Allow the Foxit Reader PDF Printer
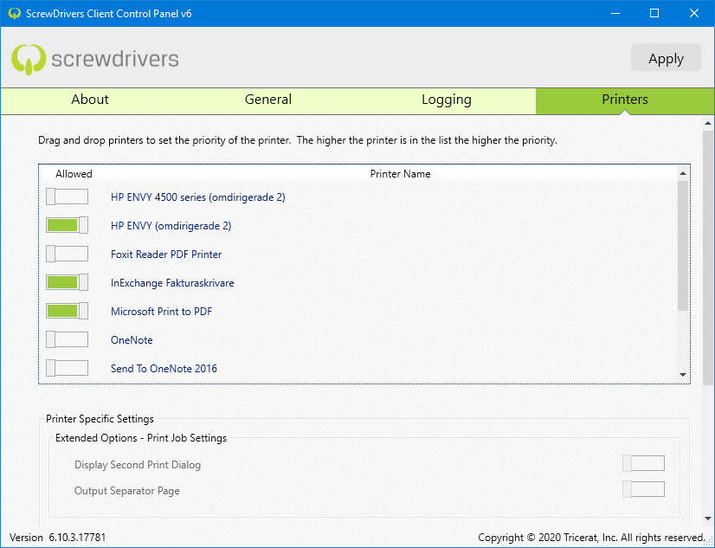715x548 pixels. tap(67, 254)
